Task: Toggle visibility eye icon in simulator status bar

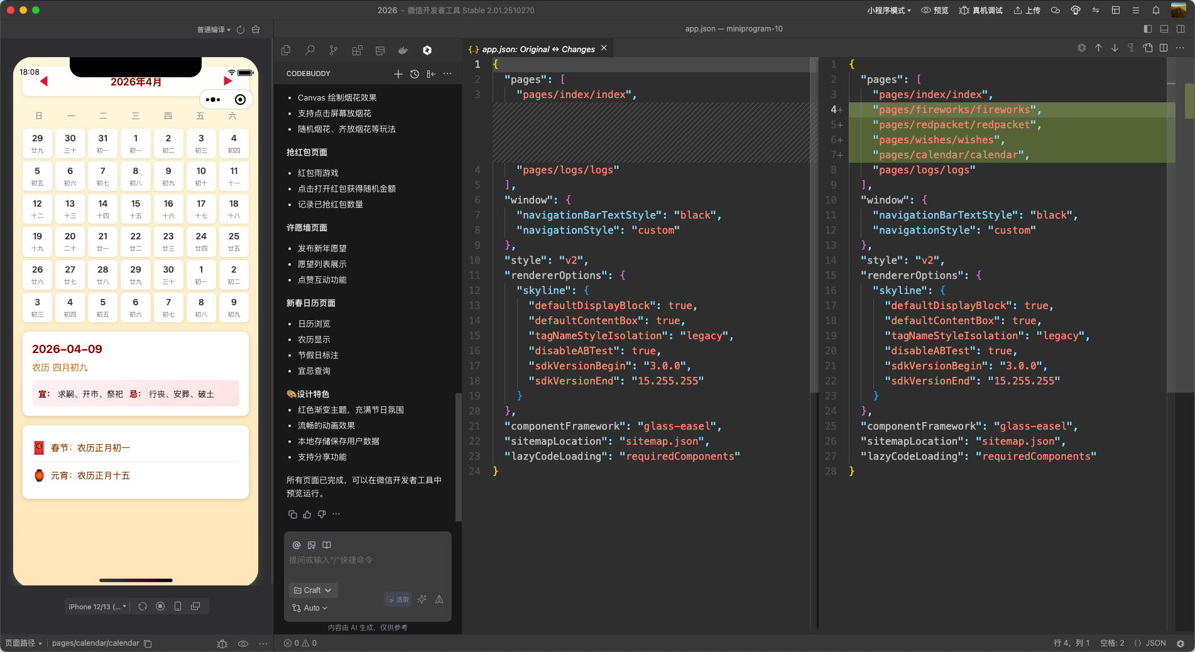Action: [x=243, y=643]
